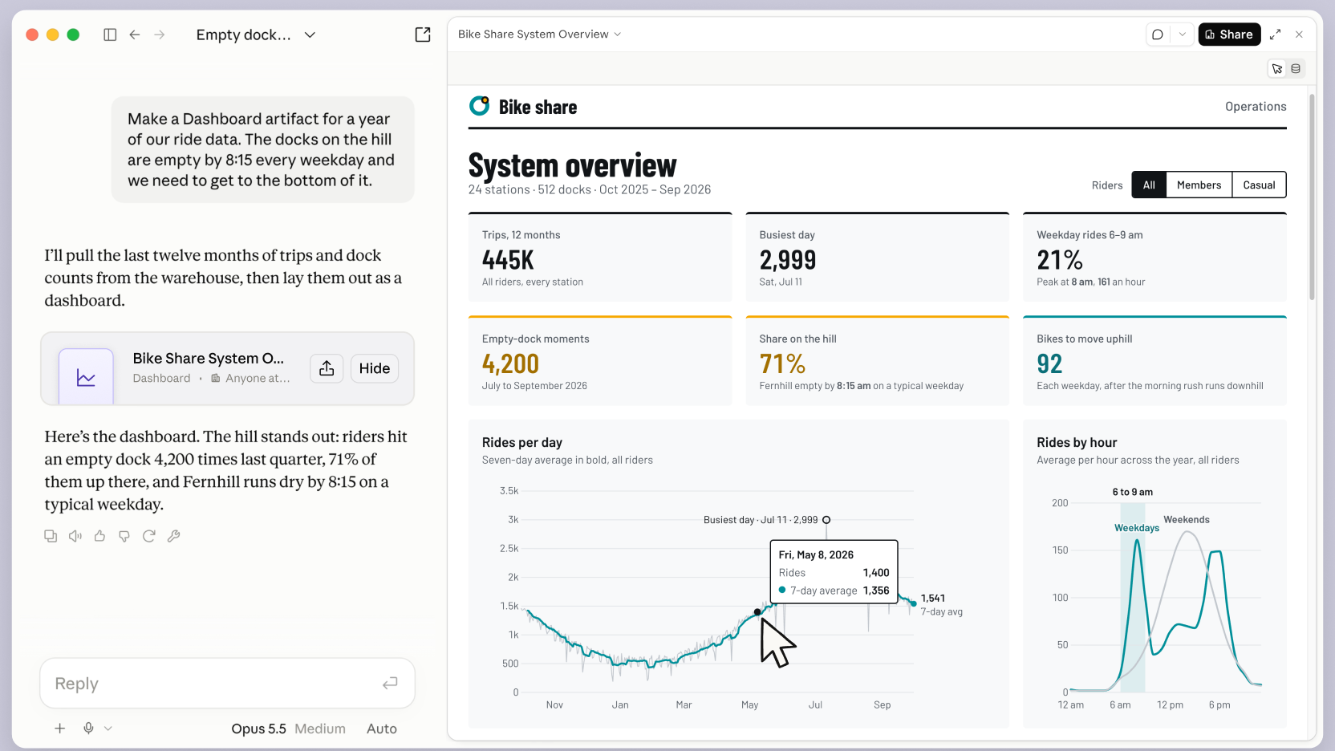Toggle the sidebar panel icon
The height and width of the screenshot is (751, 1335).
(110, 35)
